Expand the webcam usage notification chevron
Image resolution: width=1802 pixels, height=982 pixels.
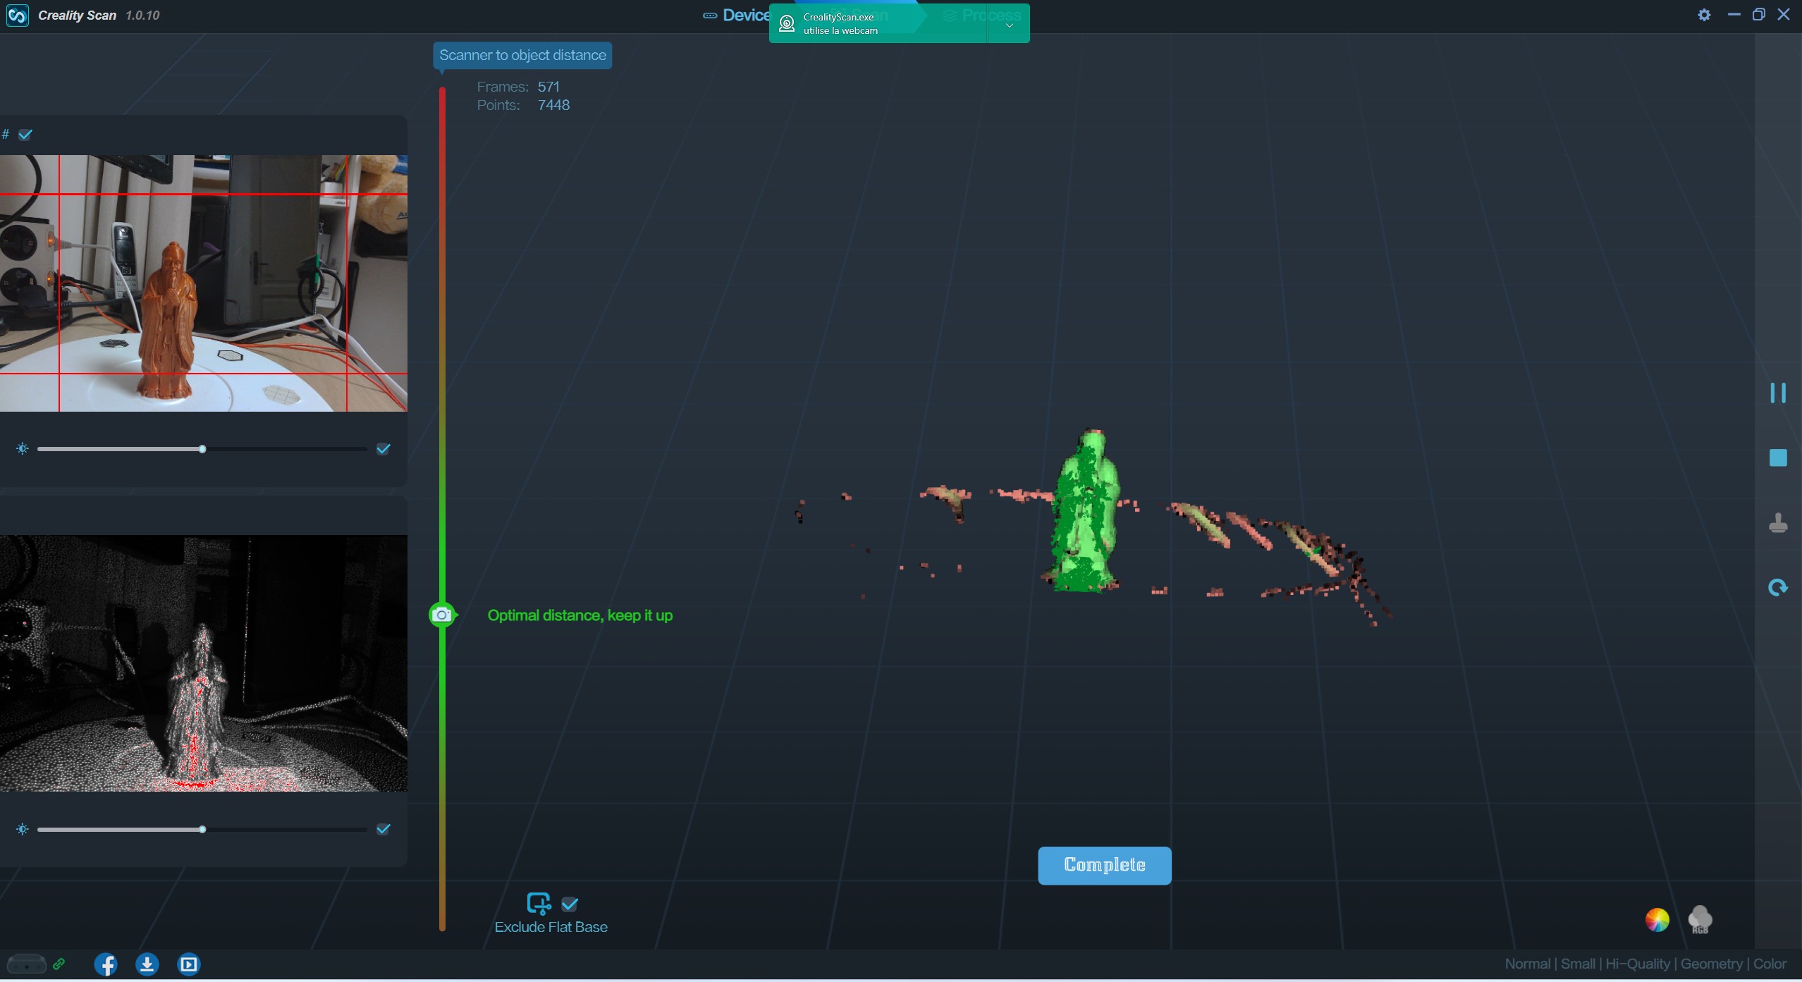pyautogui.click(x=1009, y=25)
